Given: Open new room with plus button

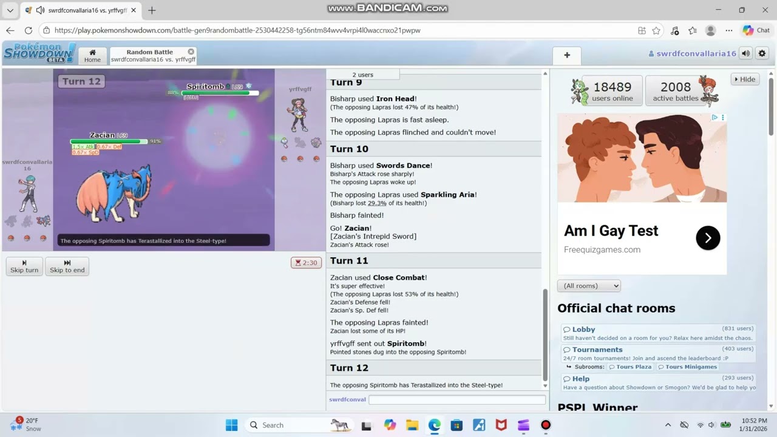Looking at the screenshot, I should point(567,55).
